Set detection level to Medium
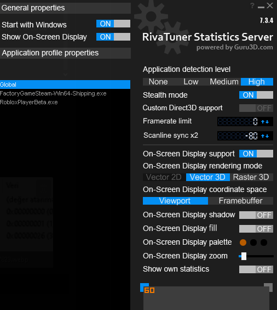The width and height of the screenshot is (277, 310). coord(224,82)
